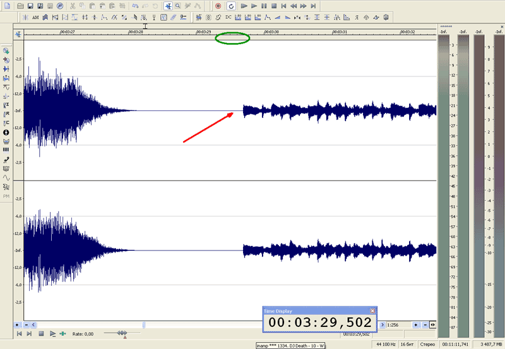Click Go to End in top transport
Viewport: 505px width, 349px height.
313,5
